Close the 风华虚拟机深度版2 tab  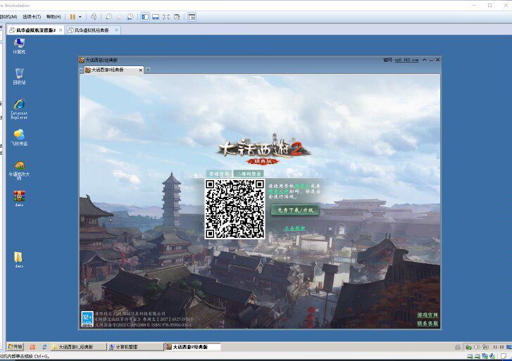click(x=61, y=30)
